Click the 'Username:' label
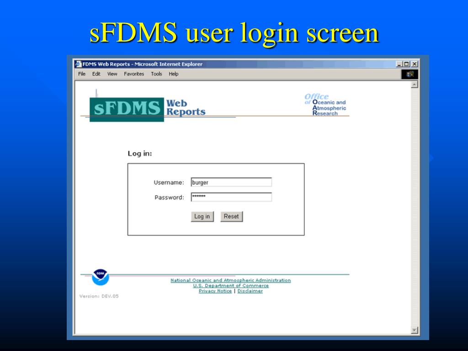 click(169, 182)
